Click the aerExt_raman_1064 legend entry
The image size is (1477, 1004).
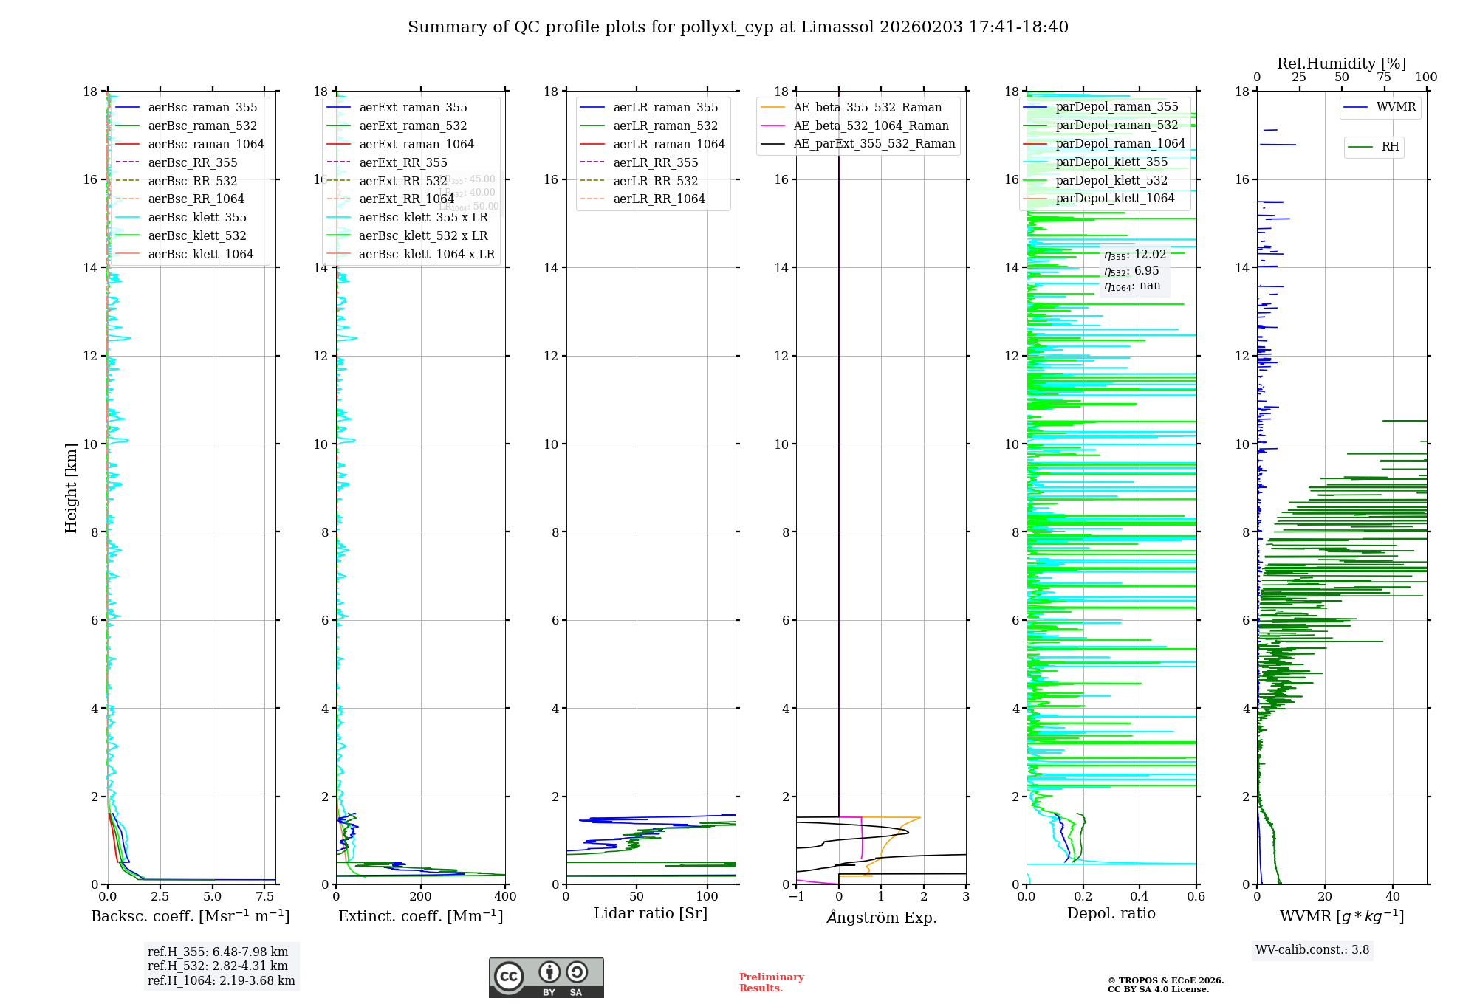pyautogui.click(x=416, y=145)
